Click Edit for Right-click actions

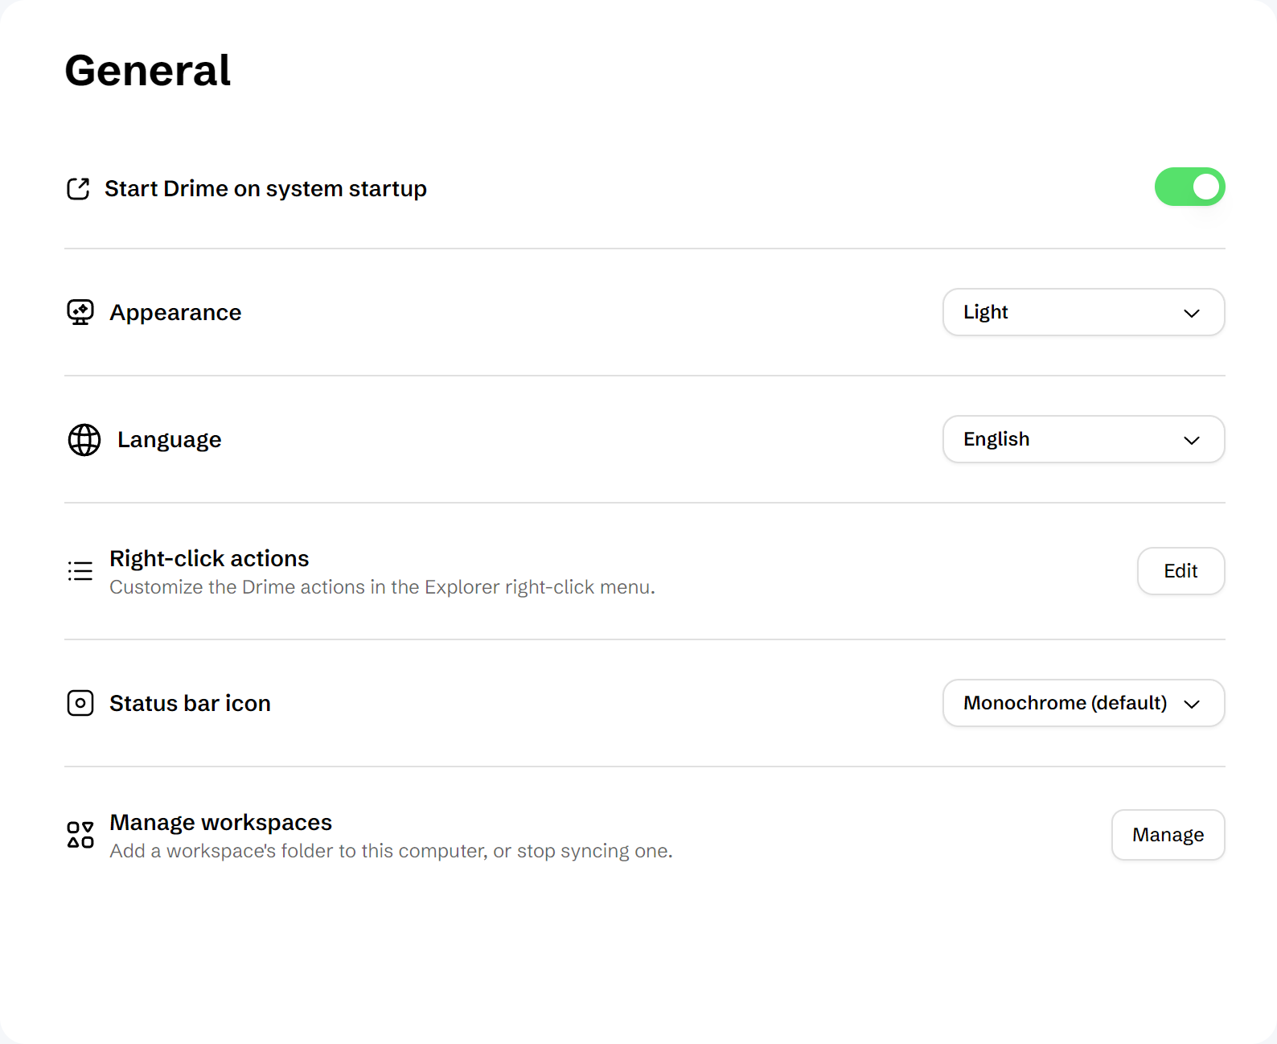(x=1181, y=571)
